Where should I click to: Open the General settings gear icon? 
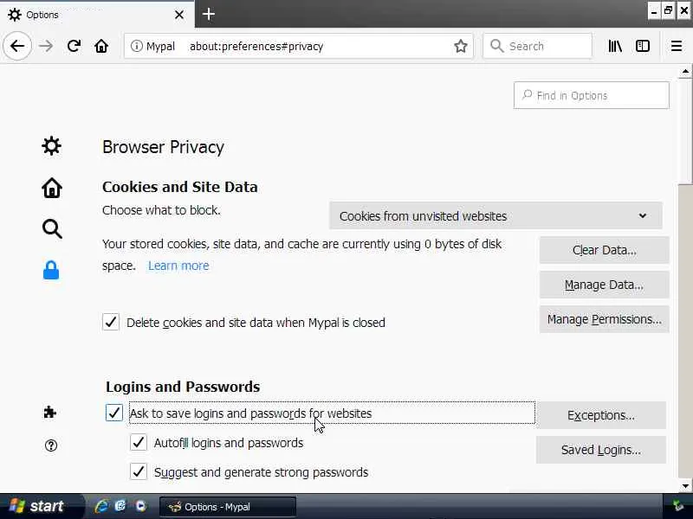52,146
